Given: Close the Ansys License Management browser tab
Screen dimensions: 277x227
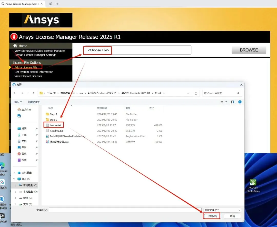Looking at the screenshot, I should point(42,4).
